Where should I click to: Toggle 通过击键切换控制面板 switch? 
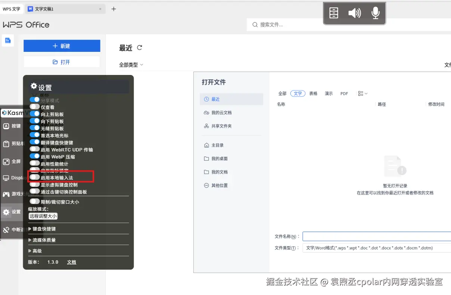point(35,191)
